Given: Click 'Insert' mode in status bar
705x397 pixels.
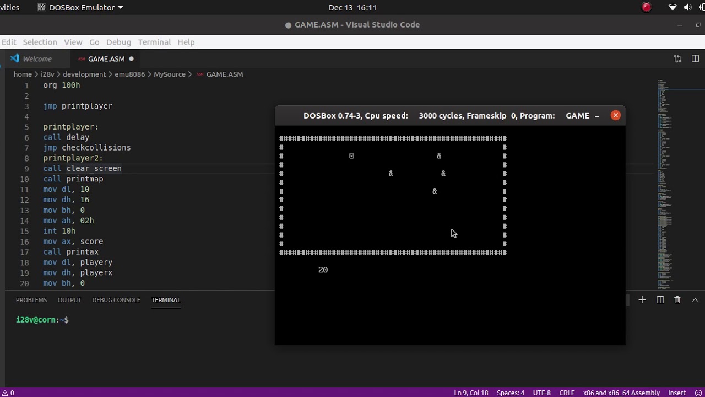Looking at the screenshot, I should (x=677, y=393).
